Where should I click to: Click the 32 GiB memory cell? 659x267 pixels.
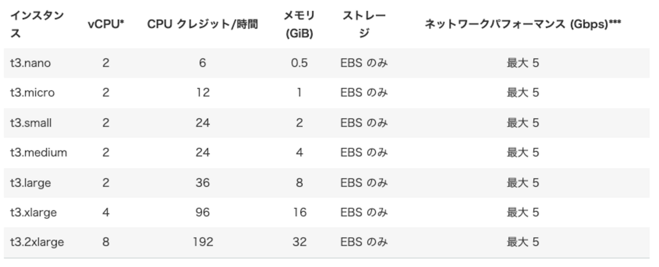tap(299, 242)
